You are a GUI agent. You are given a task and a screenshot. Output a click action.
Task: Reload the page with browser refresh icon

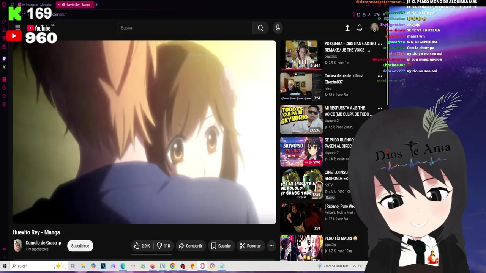[23, 14]
